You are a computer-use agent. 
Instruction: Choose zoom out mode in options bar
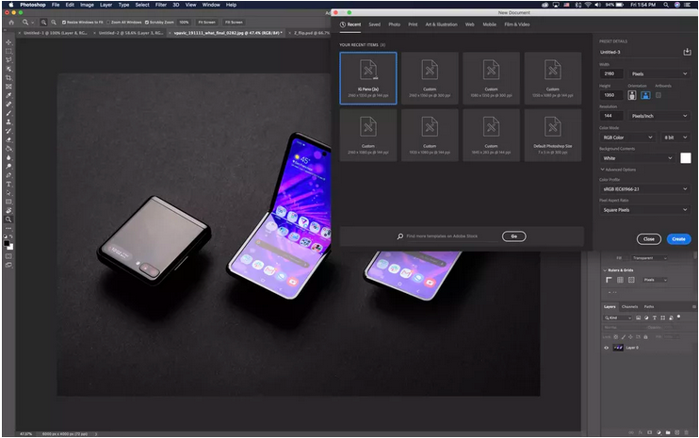(54, 23)
